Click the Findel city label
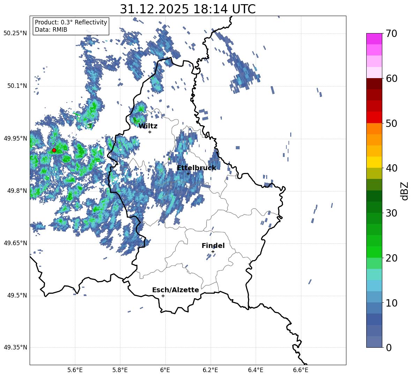 213,246
